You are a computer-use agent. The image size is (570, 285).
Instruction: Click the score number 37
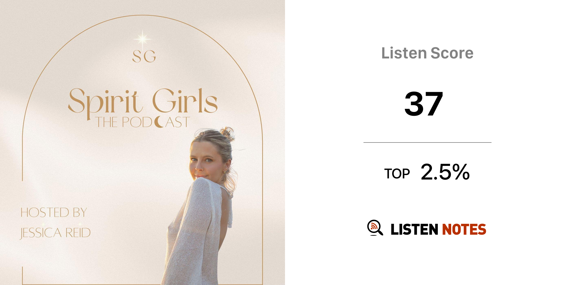[x=424, y=104]
